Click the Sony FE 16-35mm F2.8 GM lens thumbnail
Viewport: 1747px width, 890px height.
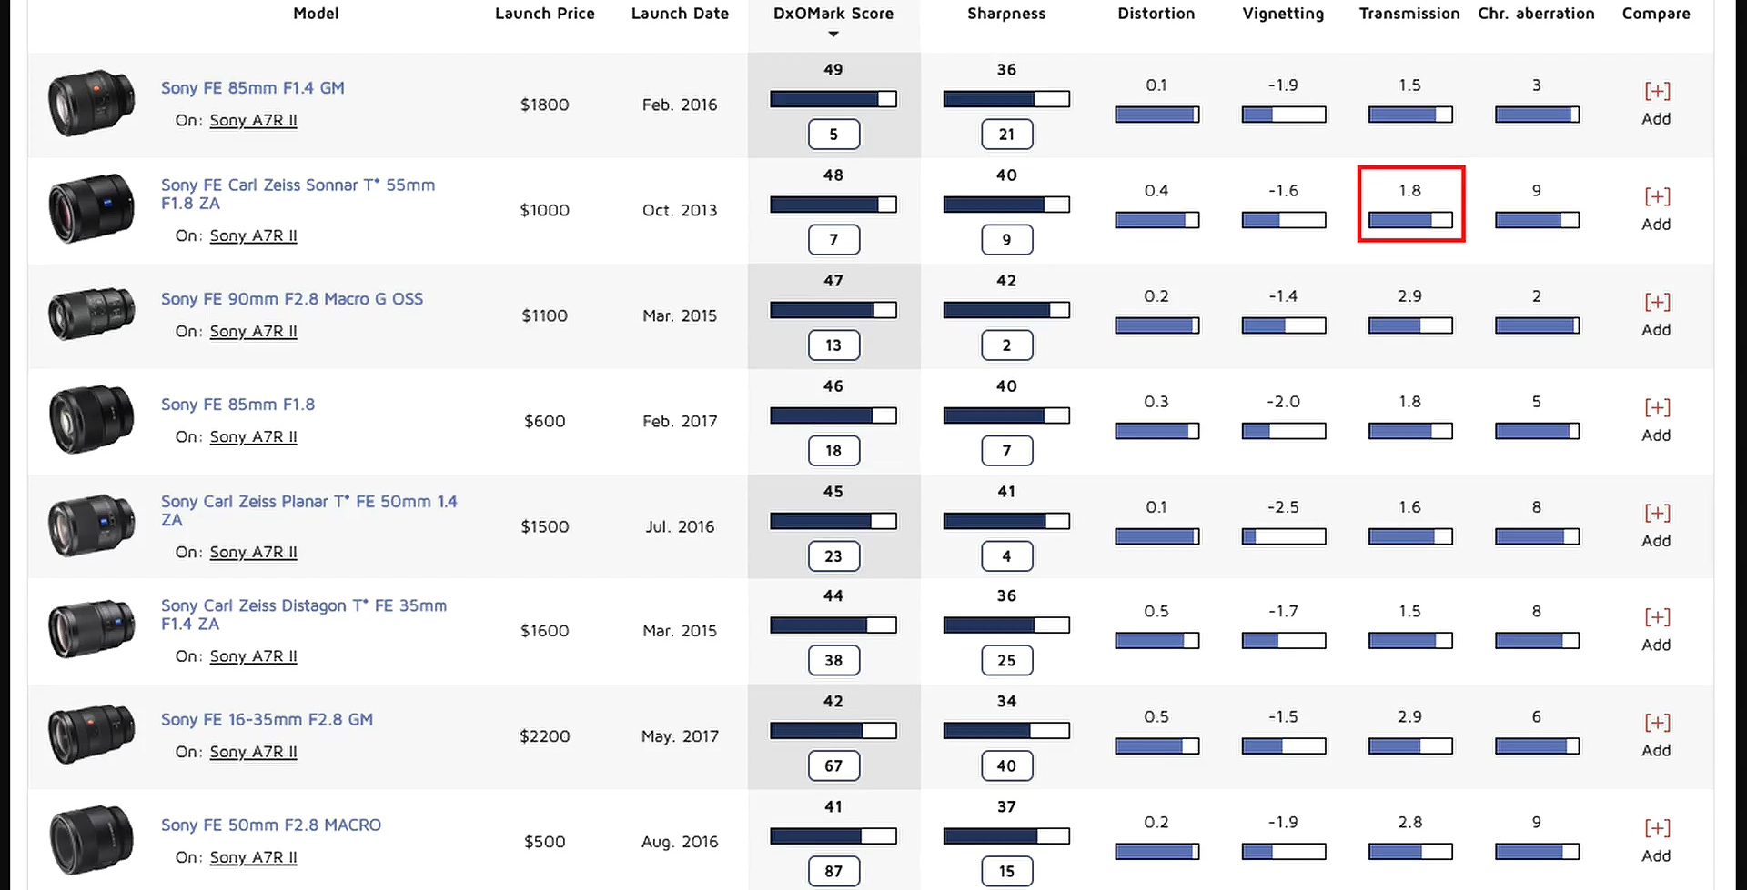[91, 735]
